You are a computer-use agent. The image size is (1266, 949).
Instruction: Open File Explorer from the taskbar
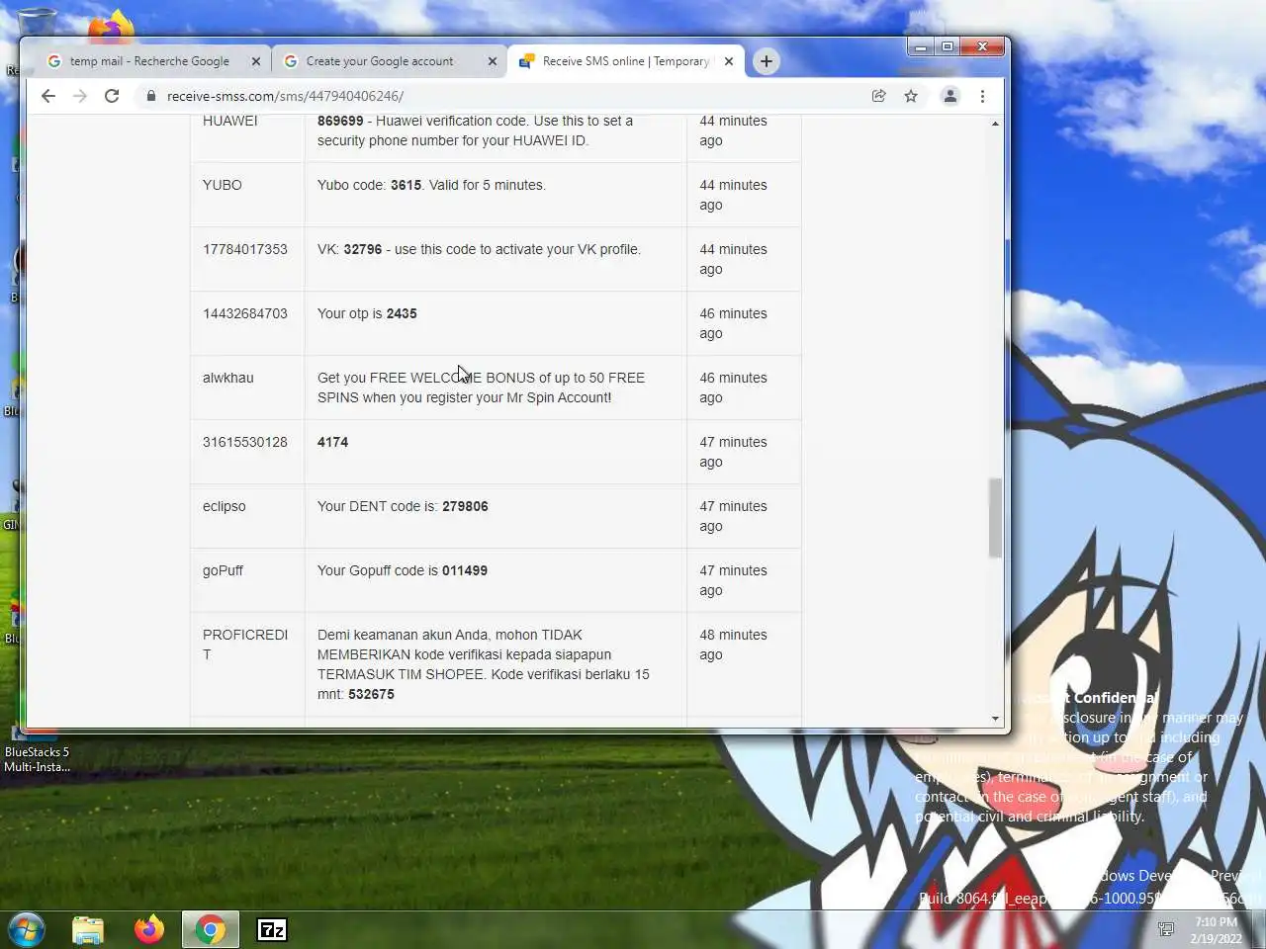pos(88,930)
